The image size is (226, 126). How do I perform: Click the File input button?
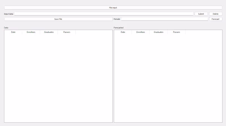click(x=113, y=8)
